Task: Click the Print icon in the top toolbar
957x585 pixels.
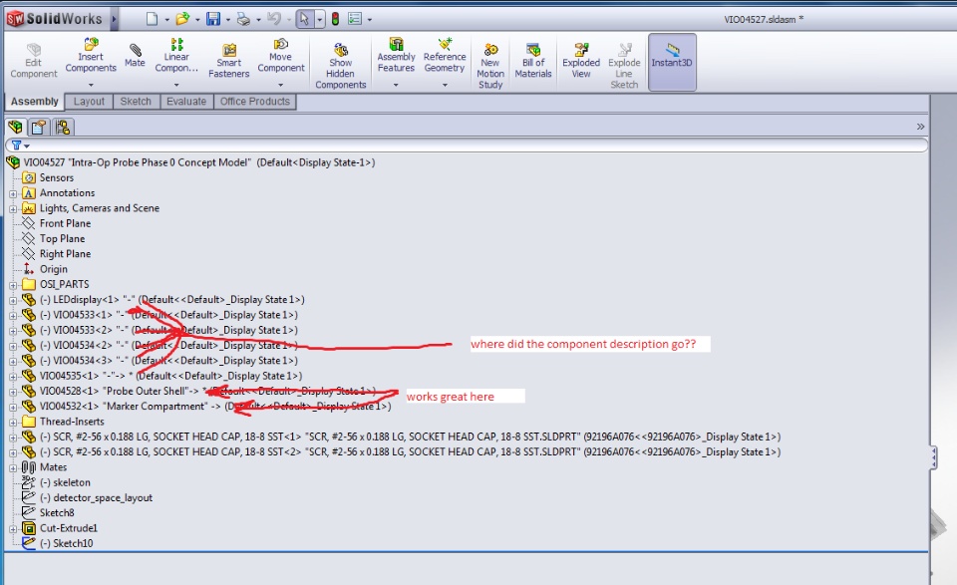Action: click(x=243, y=19)
